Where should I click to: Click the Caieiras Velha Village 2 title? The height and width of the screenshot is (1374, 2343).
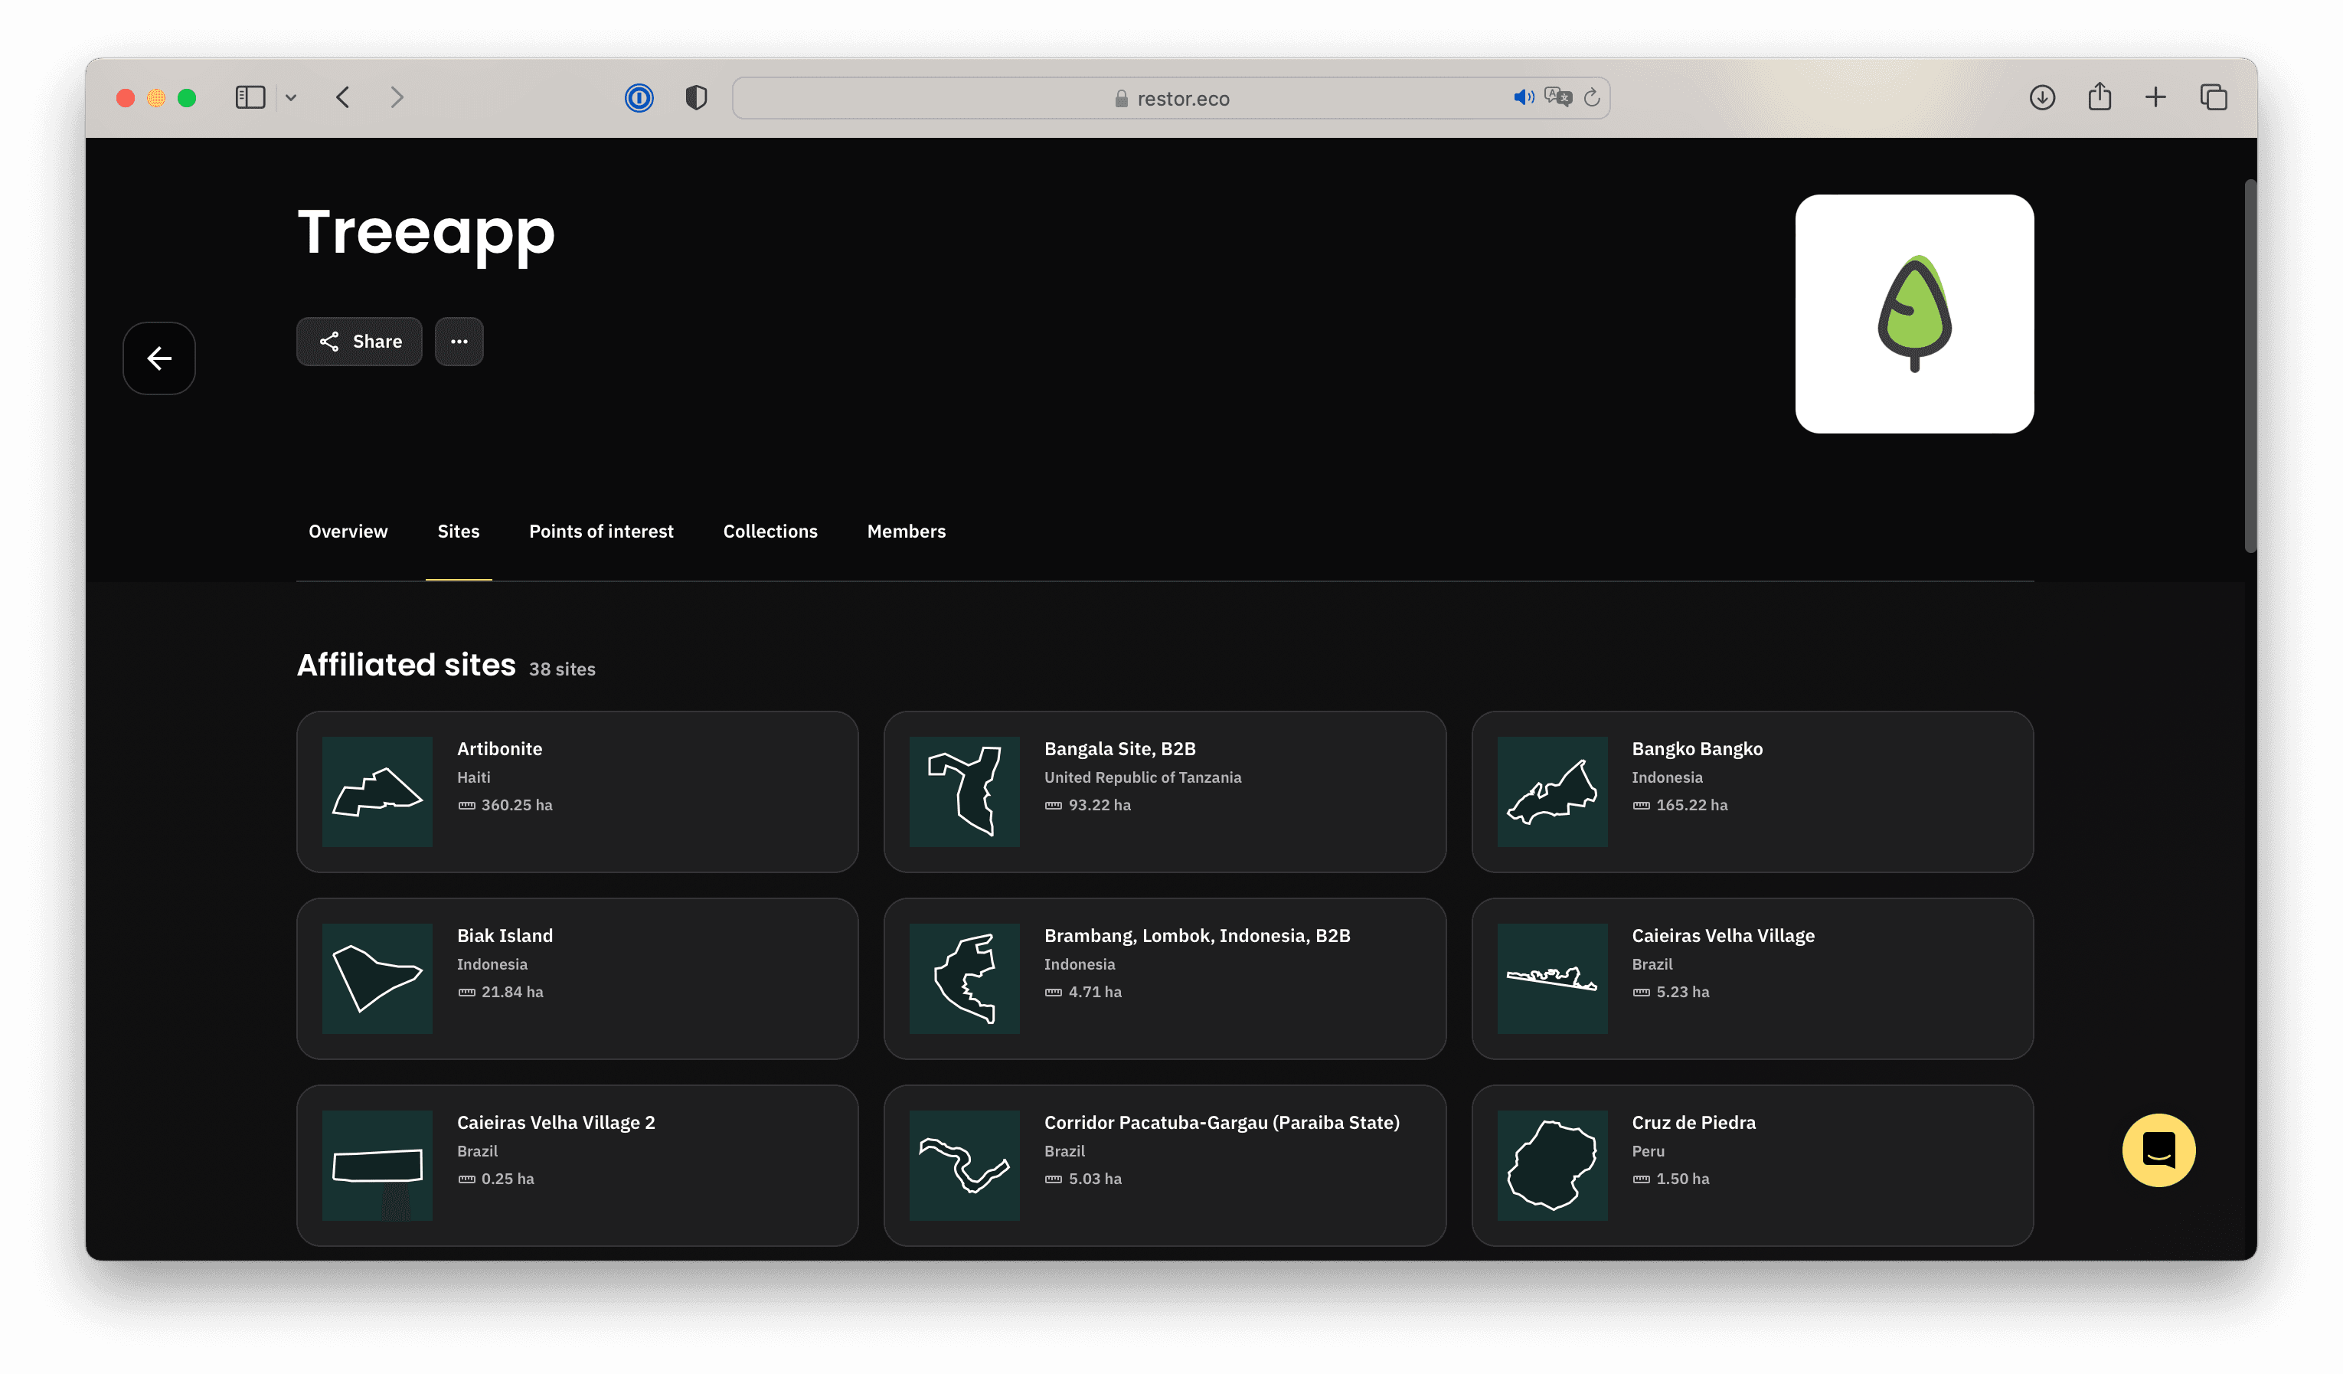coord(556,1123)
